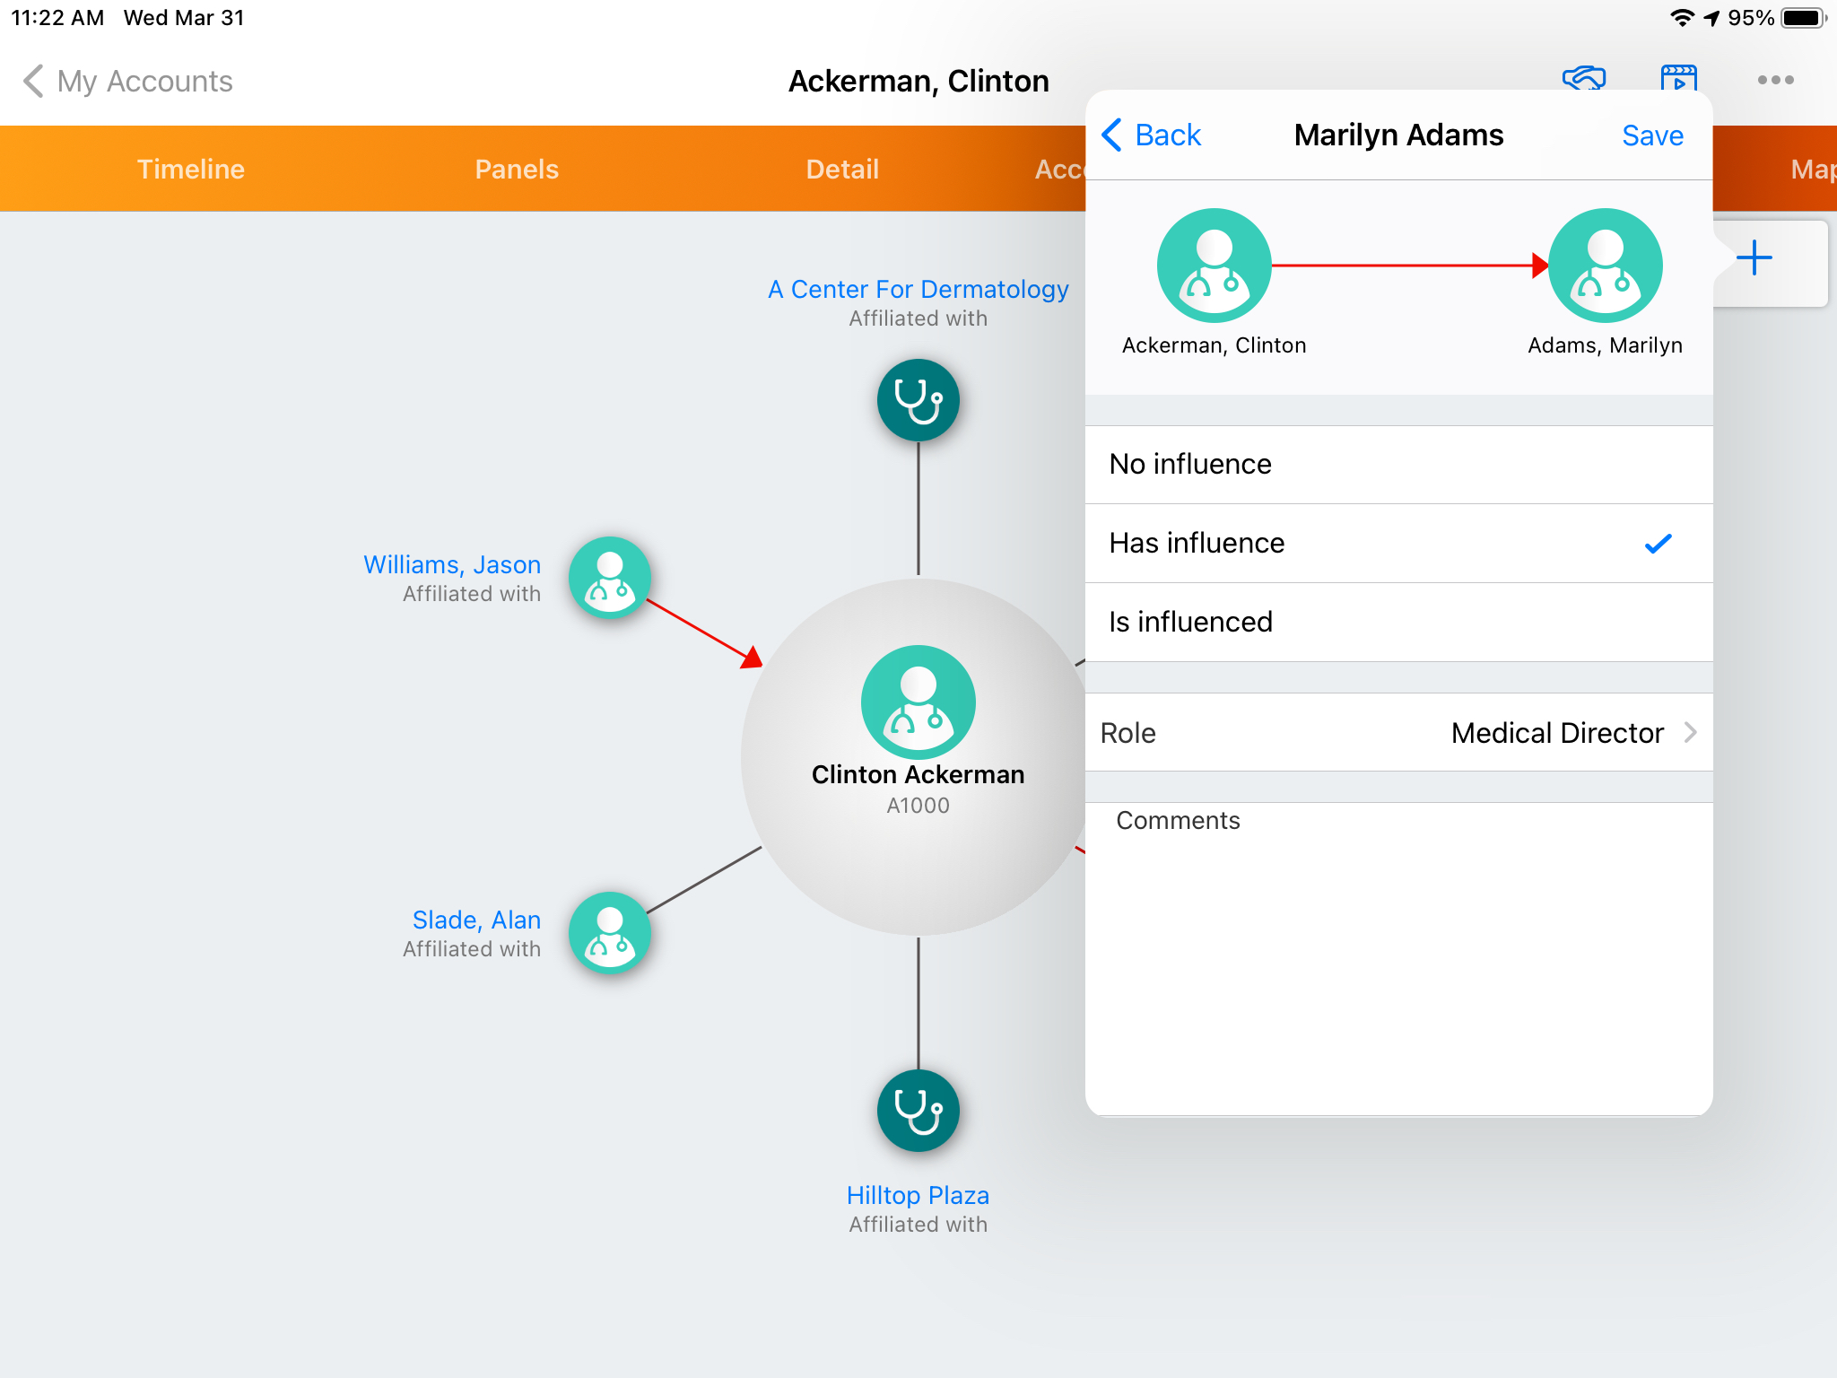Tap Adams, Marilyn avatar in popover
1837x1378 pixels.
coord(1605,266)
